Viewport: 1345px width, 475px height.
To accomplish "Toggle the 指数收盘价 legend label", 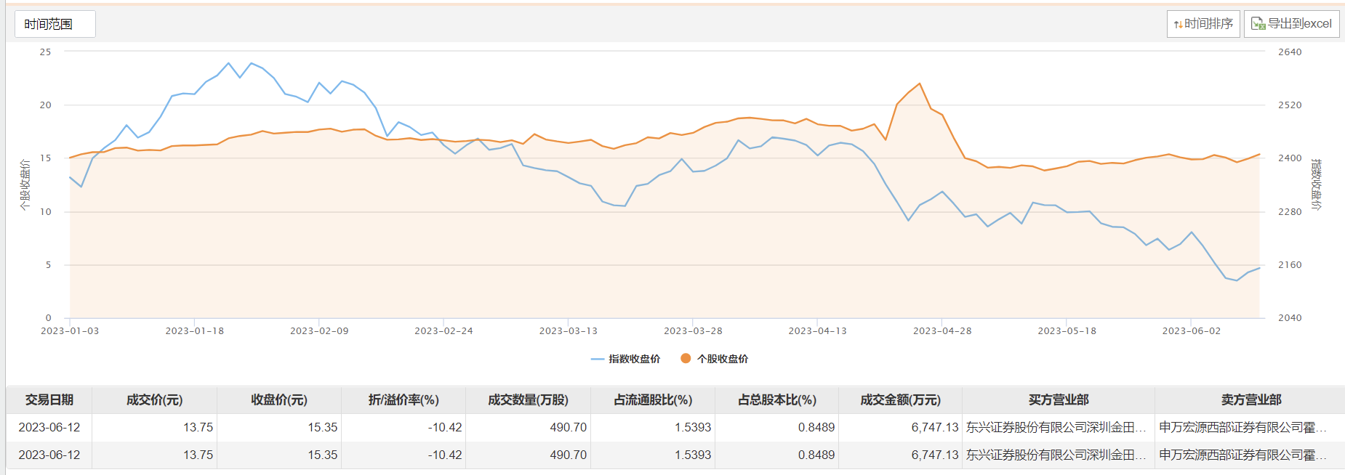I will tap(634, 359).
